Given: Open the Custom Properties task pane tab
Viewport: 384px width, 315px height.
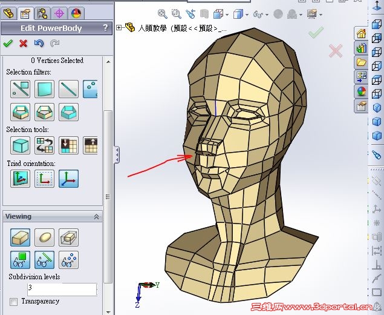Looking at the screenshot, I should pos(361,106).
